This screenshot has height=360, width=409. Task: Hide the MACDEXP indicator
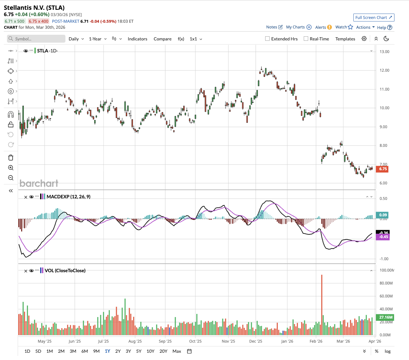(x=31, y=197)
